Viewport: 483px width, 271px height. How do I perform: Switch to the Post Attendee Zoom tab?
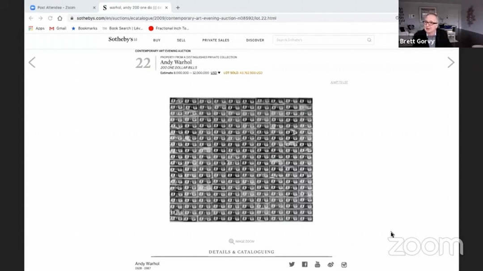[56, 8]
